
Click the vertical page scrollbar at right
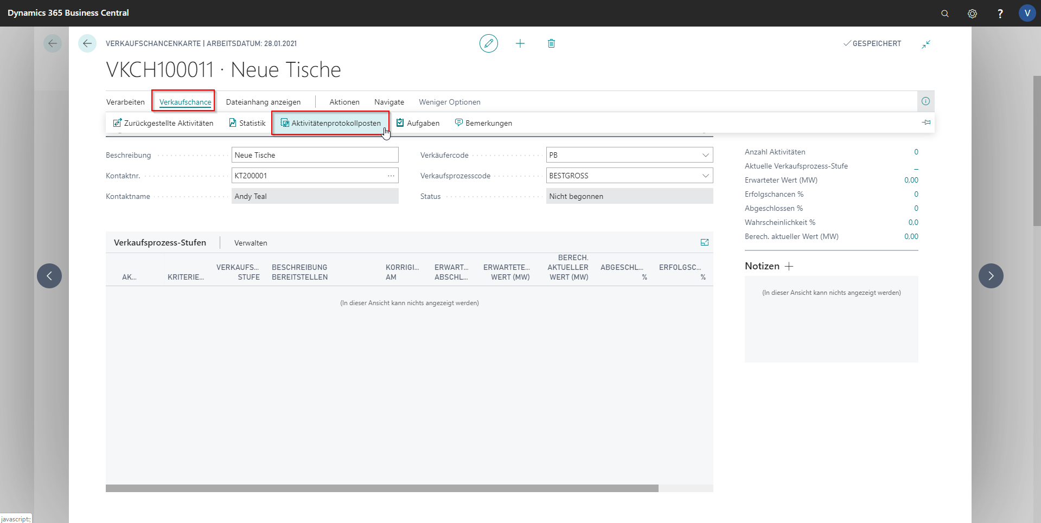point(1037,152)
